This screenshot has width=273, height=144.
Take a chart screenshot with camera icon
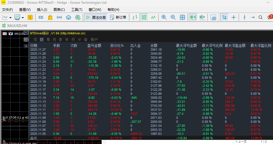point(213,17)
